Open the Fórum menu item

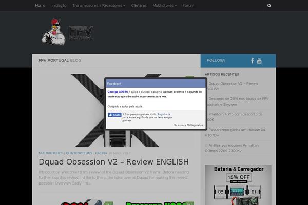[x=188, y=6]
